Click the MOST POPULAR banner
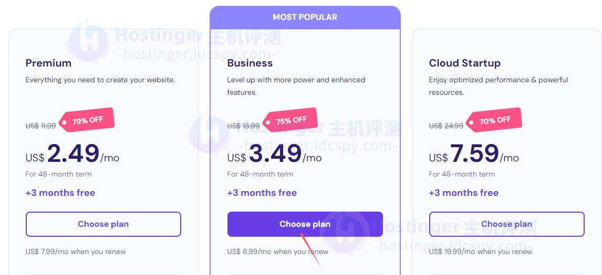This screenshot has height=275, width=602. click(305, 17)
